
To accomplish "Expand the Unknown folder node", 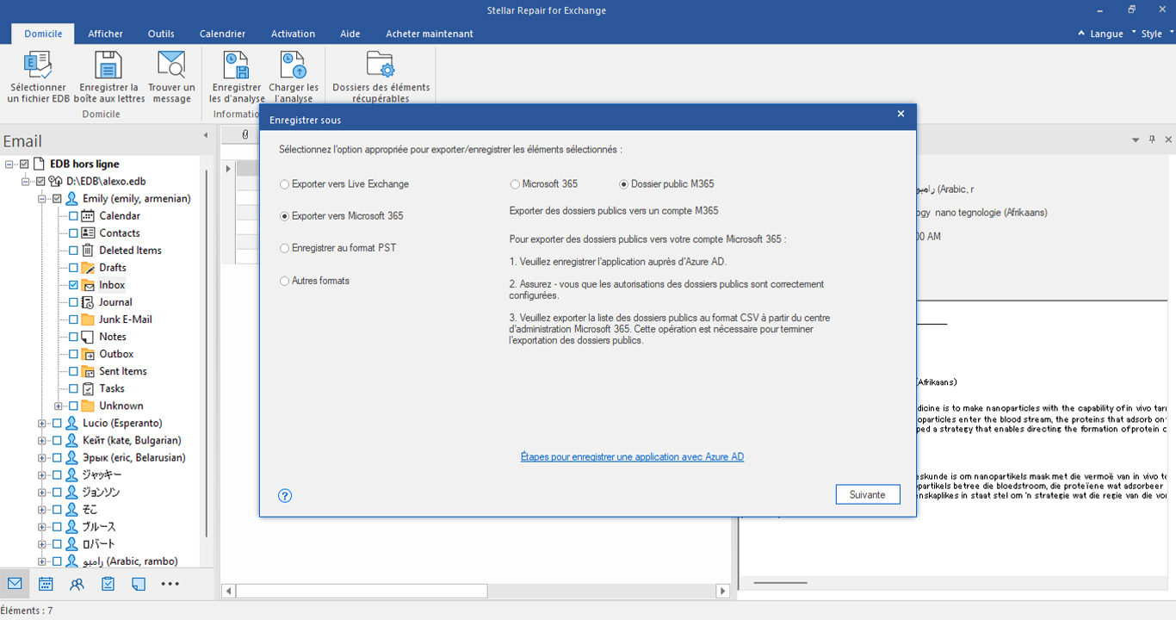I will pyautogui.click(x=58, y=406).
